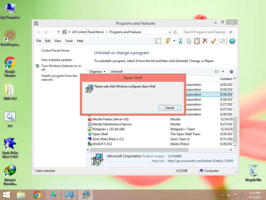This screenshot has height=200, width=266.
Task: Open Internet Download Manager desktop shortcut
Action: (10, 175)
